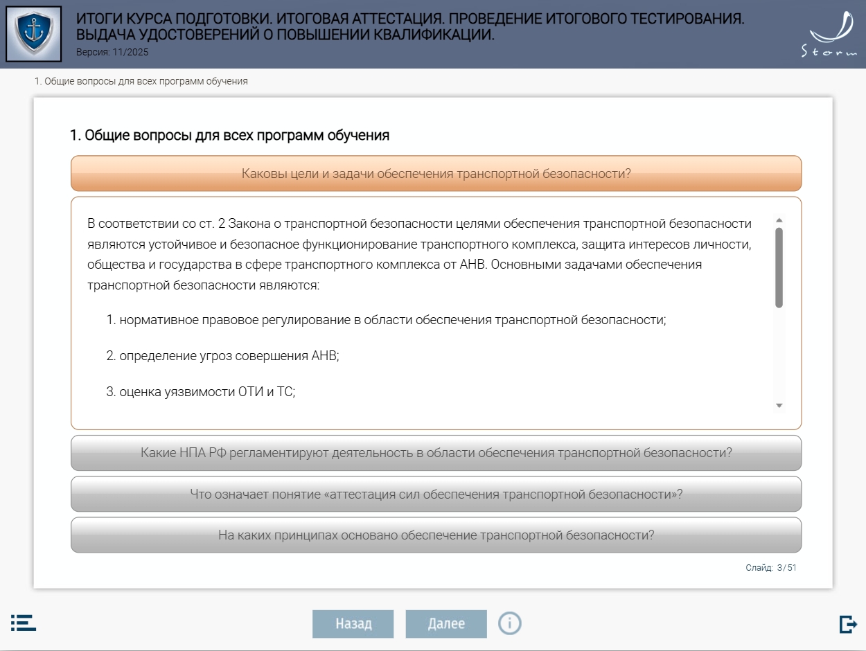This screenshot has width=866, height=651.
Task: Click the scroll up arrow in answer panel
Action: pyautogui.click(x=779, y=220)
